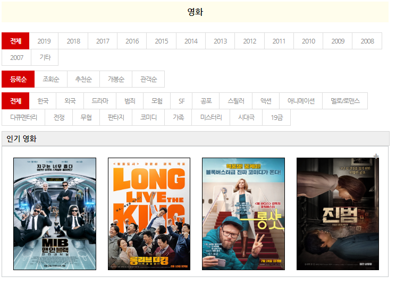Sort by 조회순 (view count)

pos(51,79)
